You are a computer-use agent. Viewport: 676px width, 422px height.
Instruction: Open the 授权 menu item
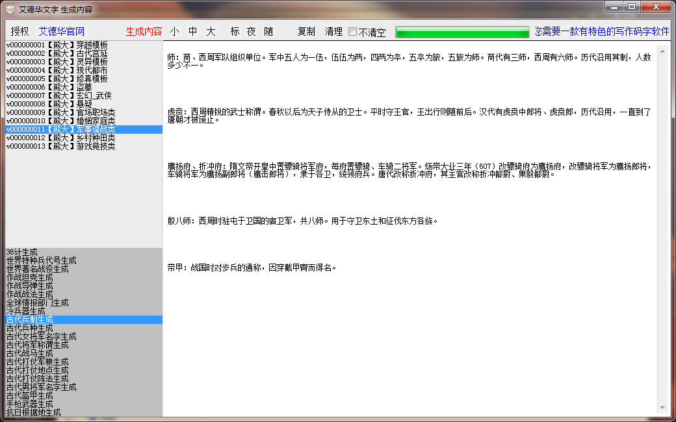pyautogui.click(x=20, y=31)
